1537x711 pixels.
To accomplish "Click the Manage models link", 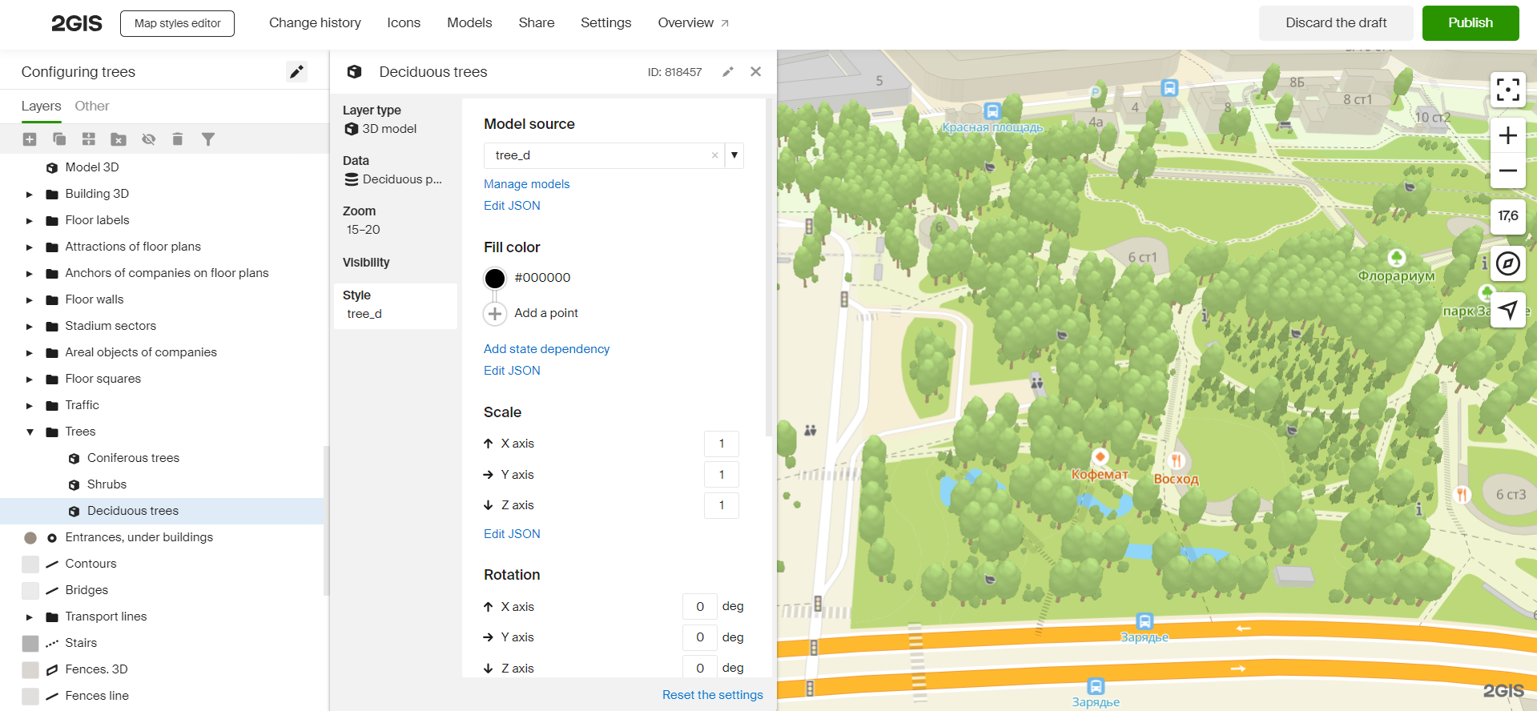I will pos(526,184).
